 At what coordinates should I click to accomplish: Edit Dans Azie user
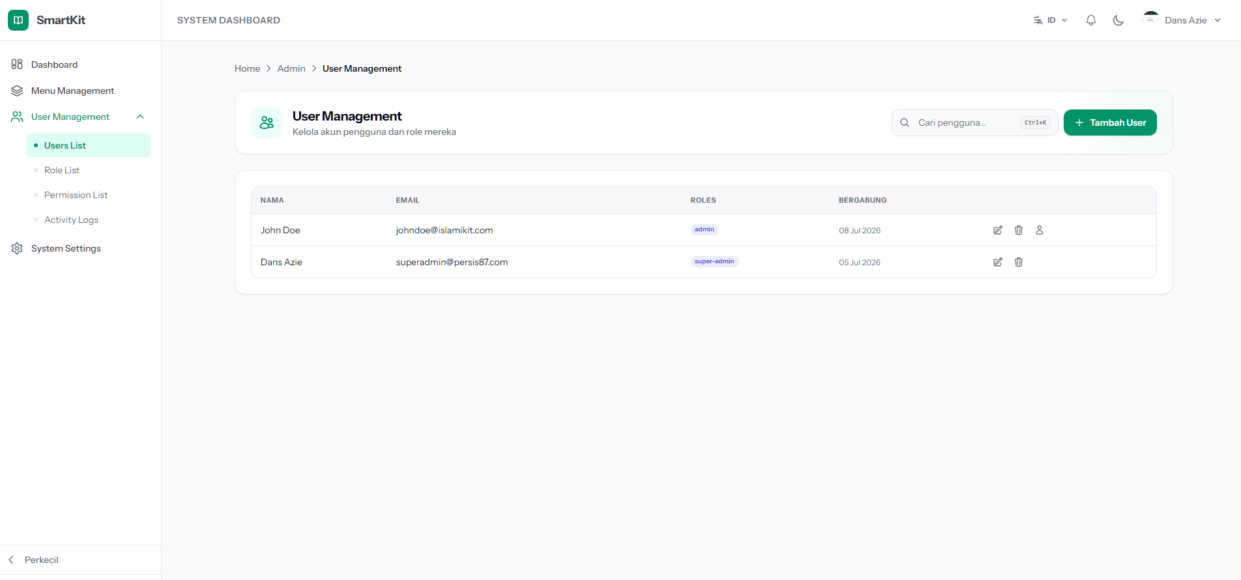[998, 262]
